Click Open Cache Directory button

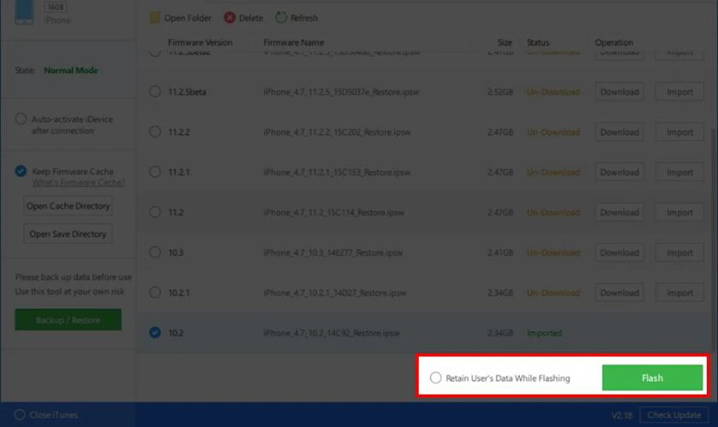[x=68, y=206]
